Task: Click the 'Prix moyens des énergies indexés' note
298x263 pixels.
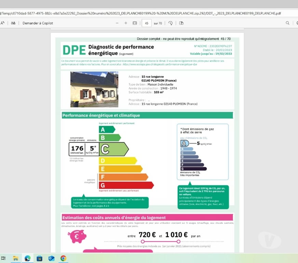Action: [164, 246]
